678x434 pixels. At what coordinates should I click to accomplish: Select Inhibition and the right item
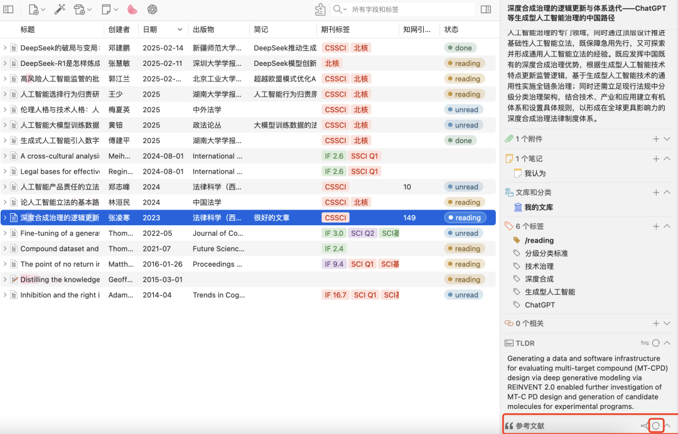248,295
